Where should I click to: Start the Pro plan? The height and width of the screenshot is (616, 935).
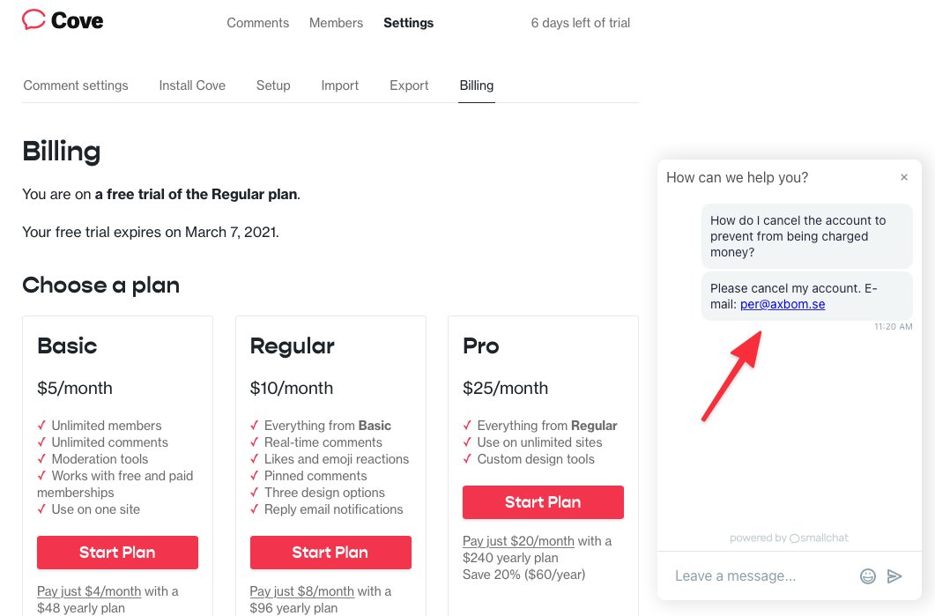click(x=543, y=502)
